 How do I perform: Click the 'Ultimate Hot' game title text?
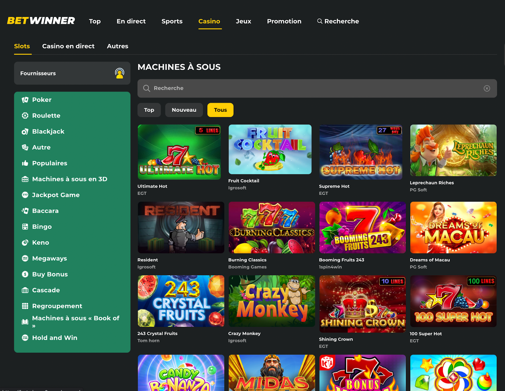[x=152, y=186]
